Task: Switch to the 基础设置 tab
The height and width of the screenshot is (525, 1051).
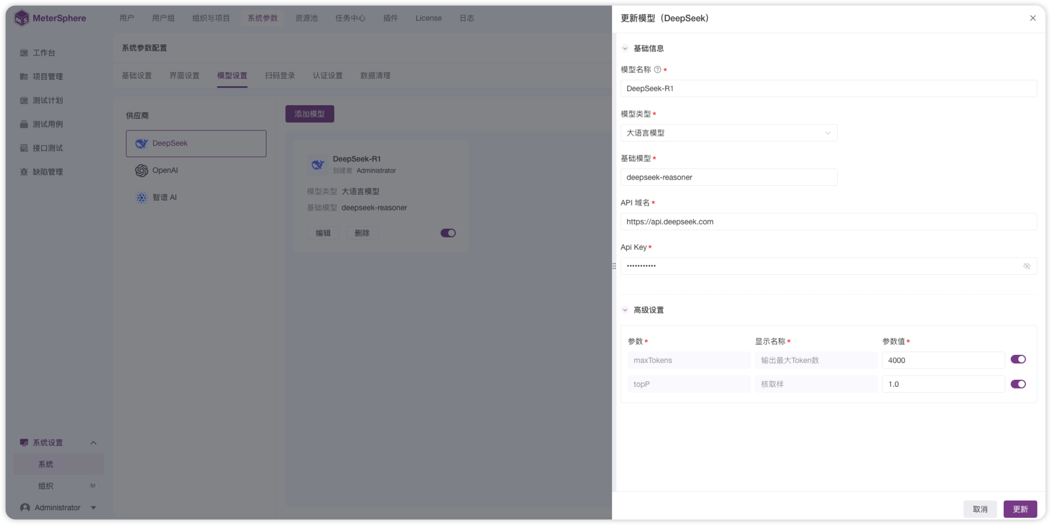Action: pos(137,75)
